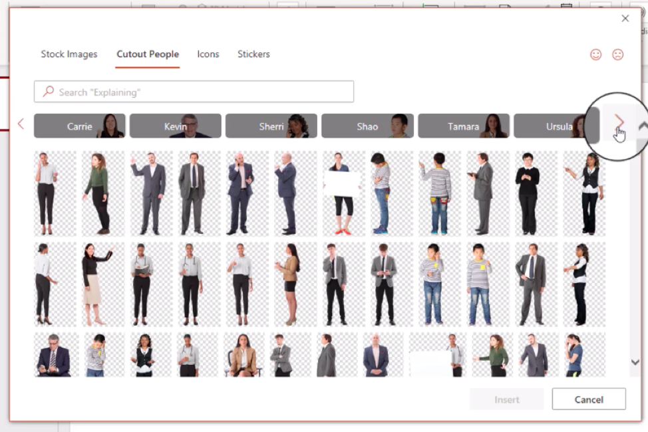The width and height of the screenshot is (648, 432).
Task: Select the Tamara person category
Action: (464, 126)
